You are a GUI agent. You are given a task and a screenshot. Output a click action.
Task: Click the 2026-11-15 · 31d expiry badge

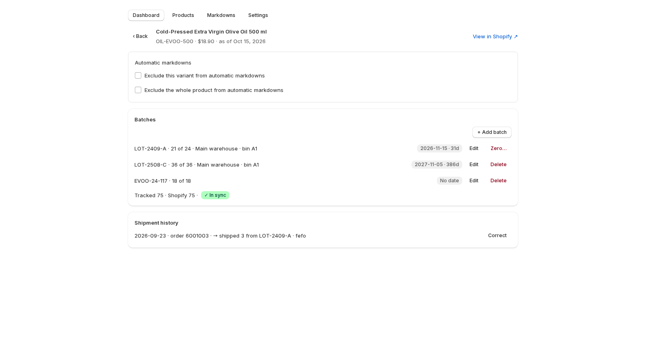pos(440,148)
